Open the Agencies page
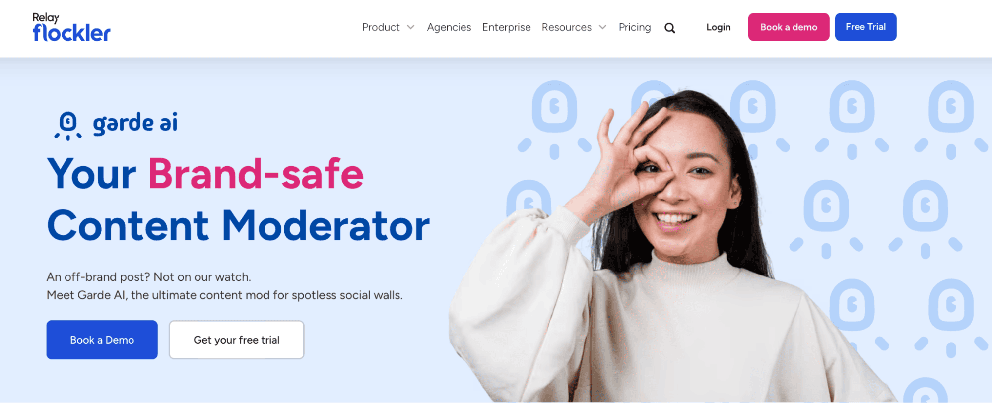 (449, 27)
